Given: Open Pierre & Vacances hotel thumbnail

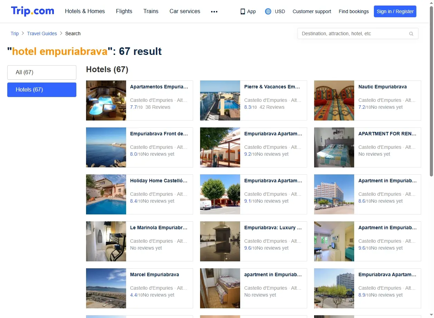Looking at the screenshot, I should [220, 100].
